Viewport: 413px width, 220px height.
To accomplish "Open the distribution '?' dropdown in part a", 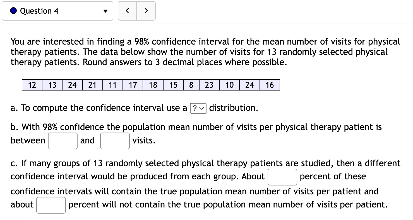I will point(198,108).
